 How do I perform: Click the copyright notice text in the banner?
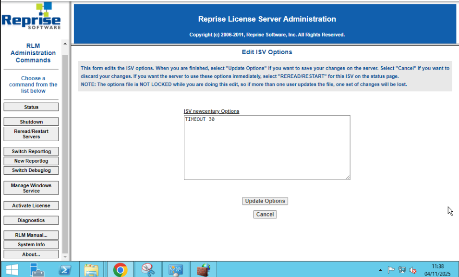(x=267, y=35)
